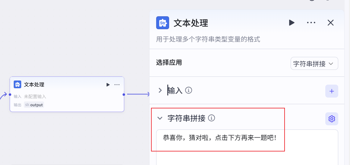Click the info icon beside the 字符串拼接 heading
The image size is (350, 165).
(x=212, y=118)
